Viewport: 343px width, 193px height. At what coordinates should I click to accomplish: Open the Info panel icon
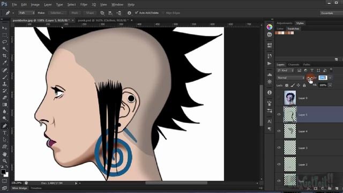pyautogui.click(x=270, y=93)
